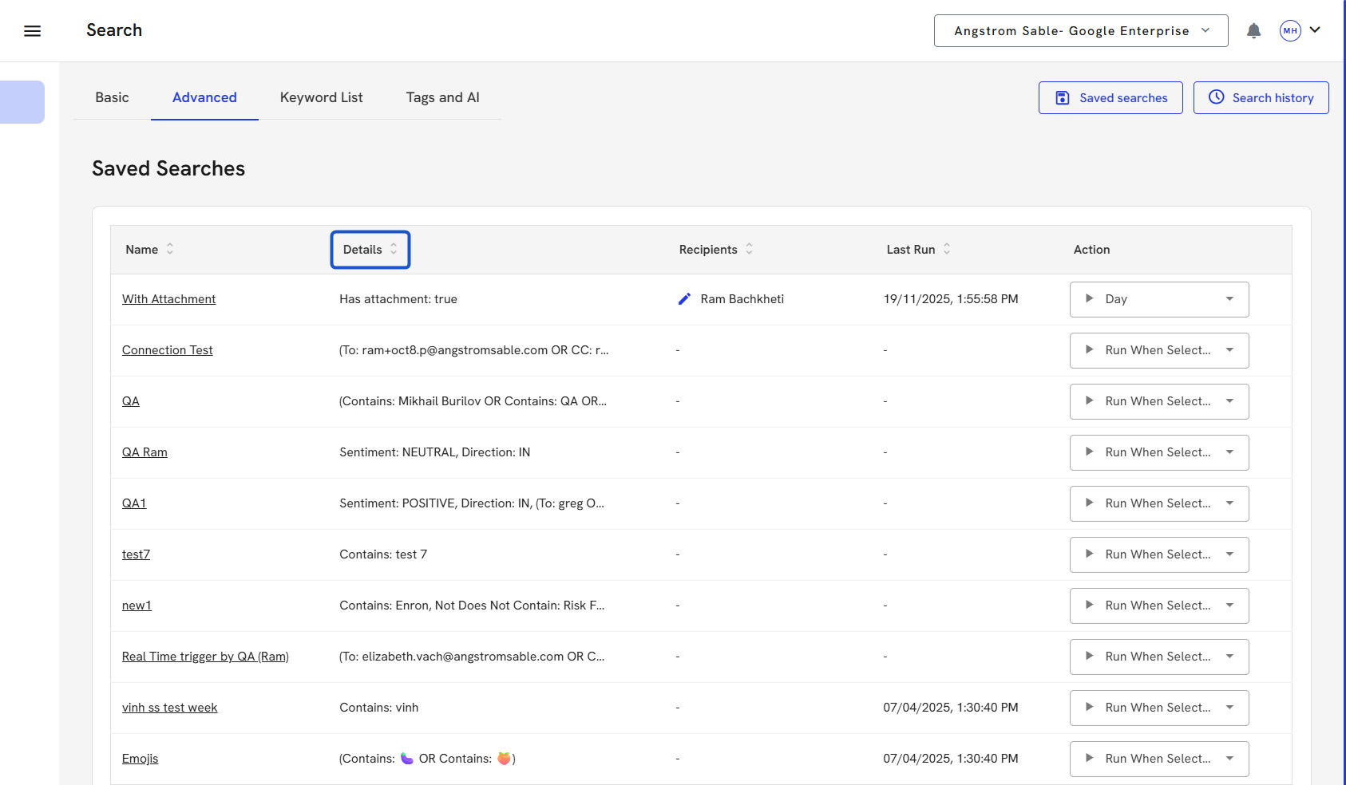Expand the user account chevron menu
1346x785 pixels.
click(x=1315, y=30)
